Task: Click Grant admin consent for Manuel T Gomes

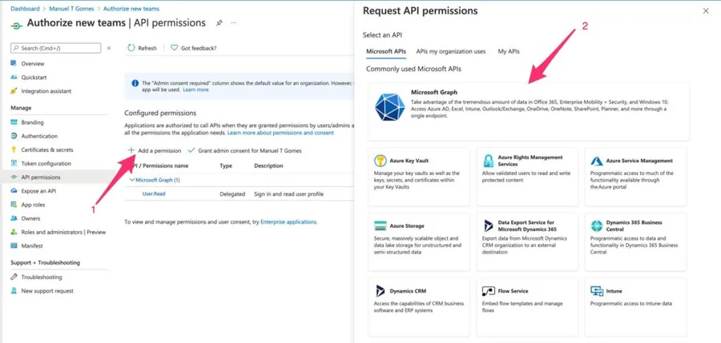Action: [x=244, y=150]
